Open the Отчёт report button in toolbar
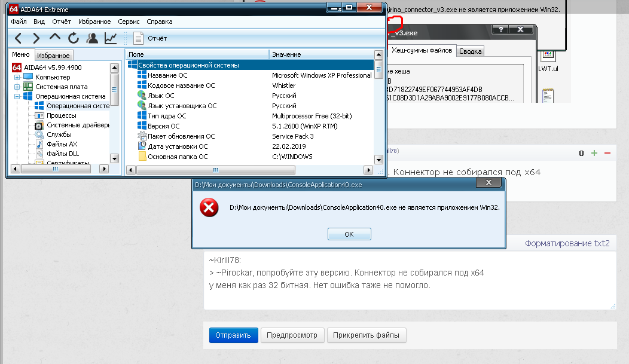 click(150, 38)
